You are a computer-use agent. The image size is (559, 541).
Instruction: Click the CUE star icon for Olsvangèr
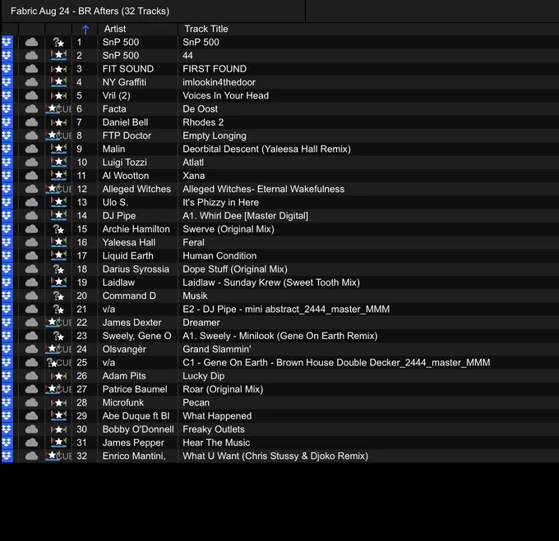58,349
